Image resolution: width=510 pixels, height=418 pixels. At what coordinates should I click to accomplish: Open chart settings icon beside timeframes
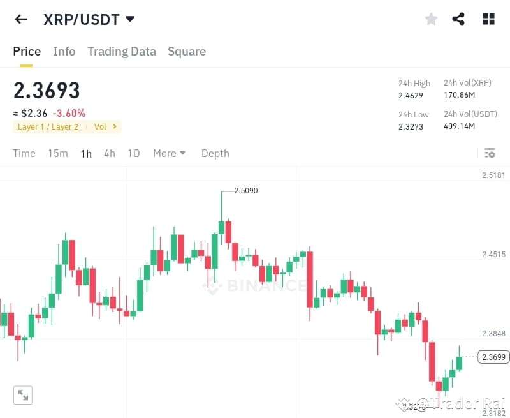pyautogui.click(x=490, y=153)
